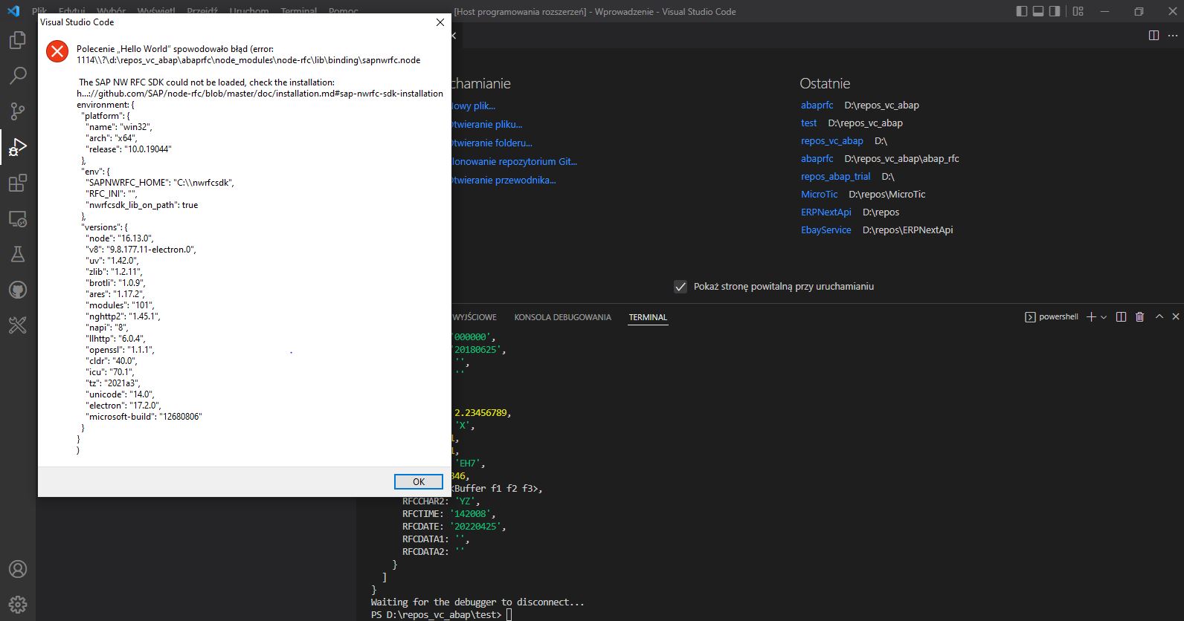Viewport: 1184px width, 621px height.
Task: Click the red error icon in dialog
Action: click(57, 51)
